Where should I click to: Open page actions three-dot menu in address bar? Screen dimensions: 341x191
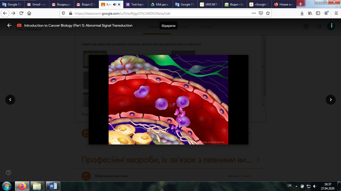tap(254, 13)
